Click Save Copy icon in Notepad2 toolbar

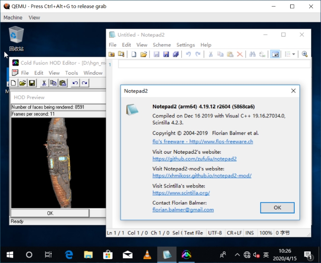(x=176, y=54)
